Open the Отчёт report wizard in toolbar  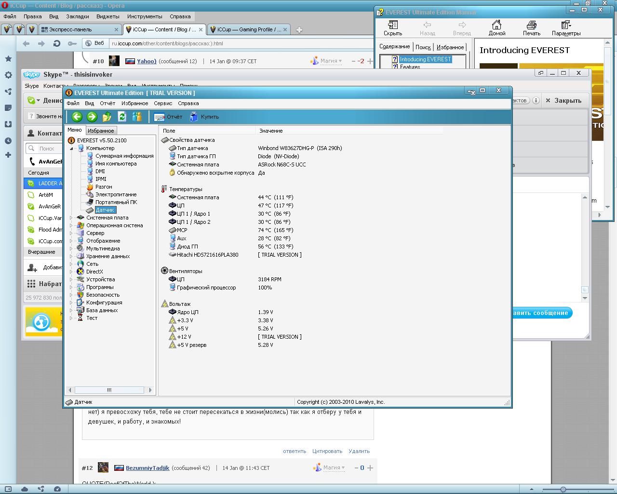[168, 117]
